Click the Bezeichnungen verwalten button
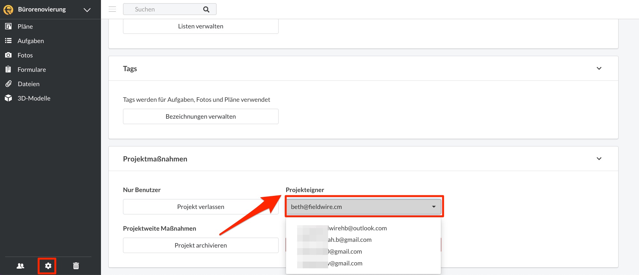 click(x=201, y=116)
